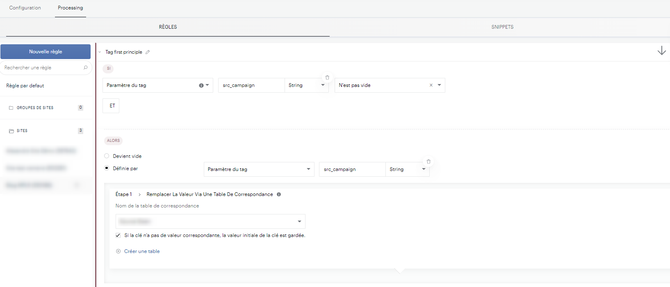Uncheck the keep initial key value checkbox
This screenshot has width=670, height=287.
coord(118,235)
